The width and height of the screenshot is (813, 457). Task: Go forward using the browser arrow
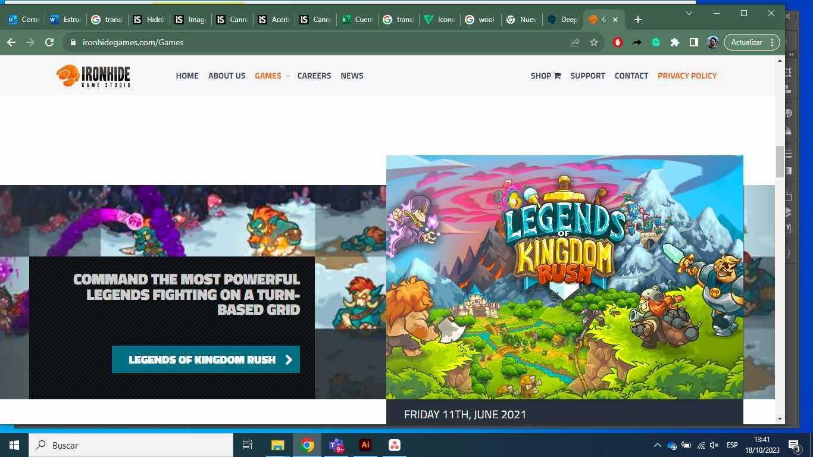[30, 42]
